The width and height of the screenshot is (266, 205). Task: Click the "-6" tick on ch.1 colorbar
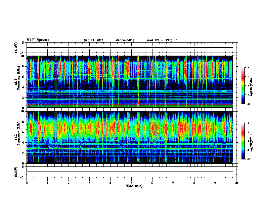248,68
